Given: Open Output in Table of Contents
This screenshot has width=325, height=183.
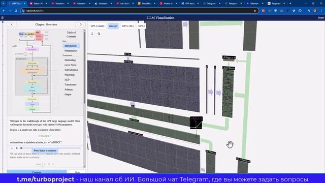Looking at the screenshot, I should [68, 95].
